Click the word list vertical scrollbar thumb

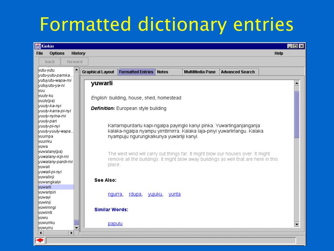76,223
